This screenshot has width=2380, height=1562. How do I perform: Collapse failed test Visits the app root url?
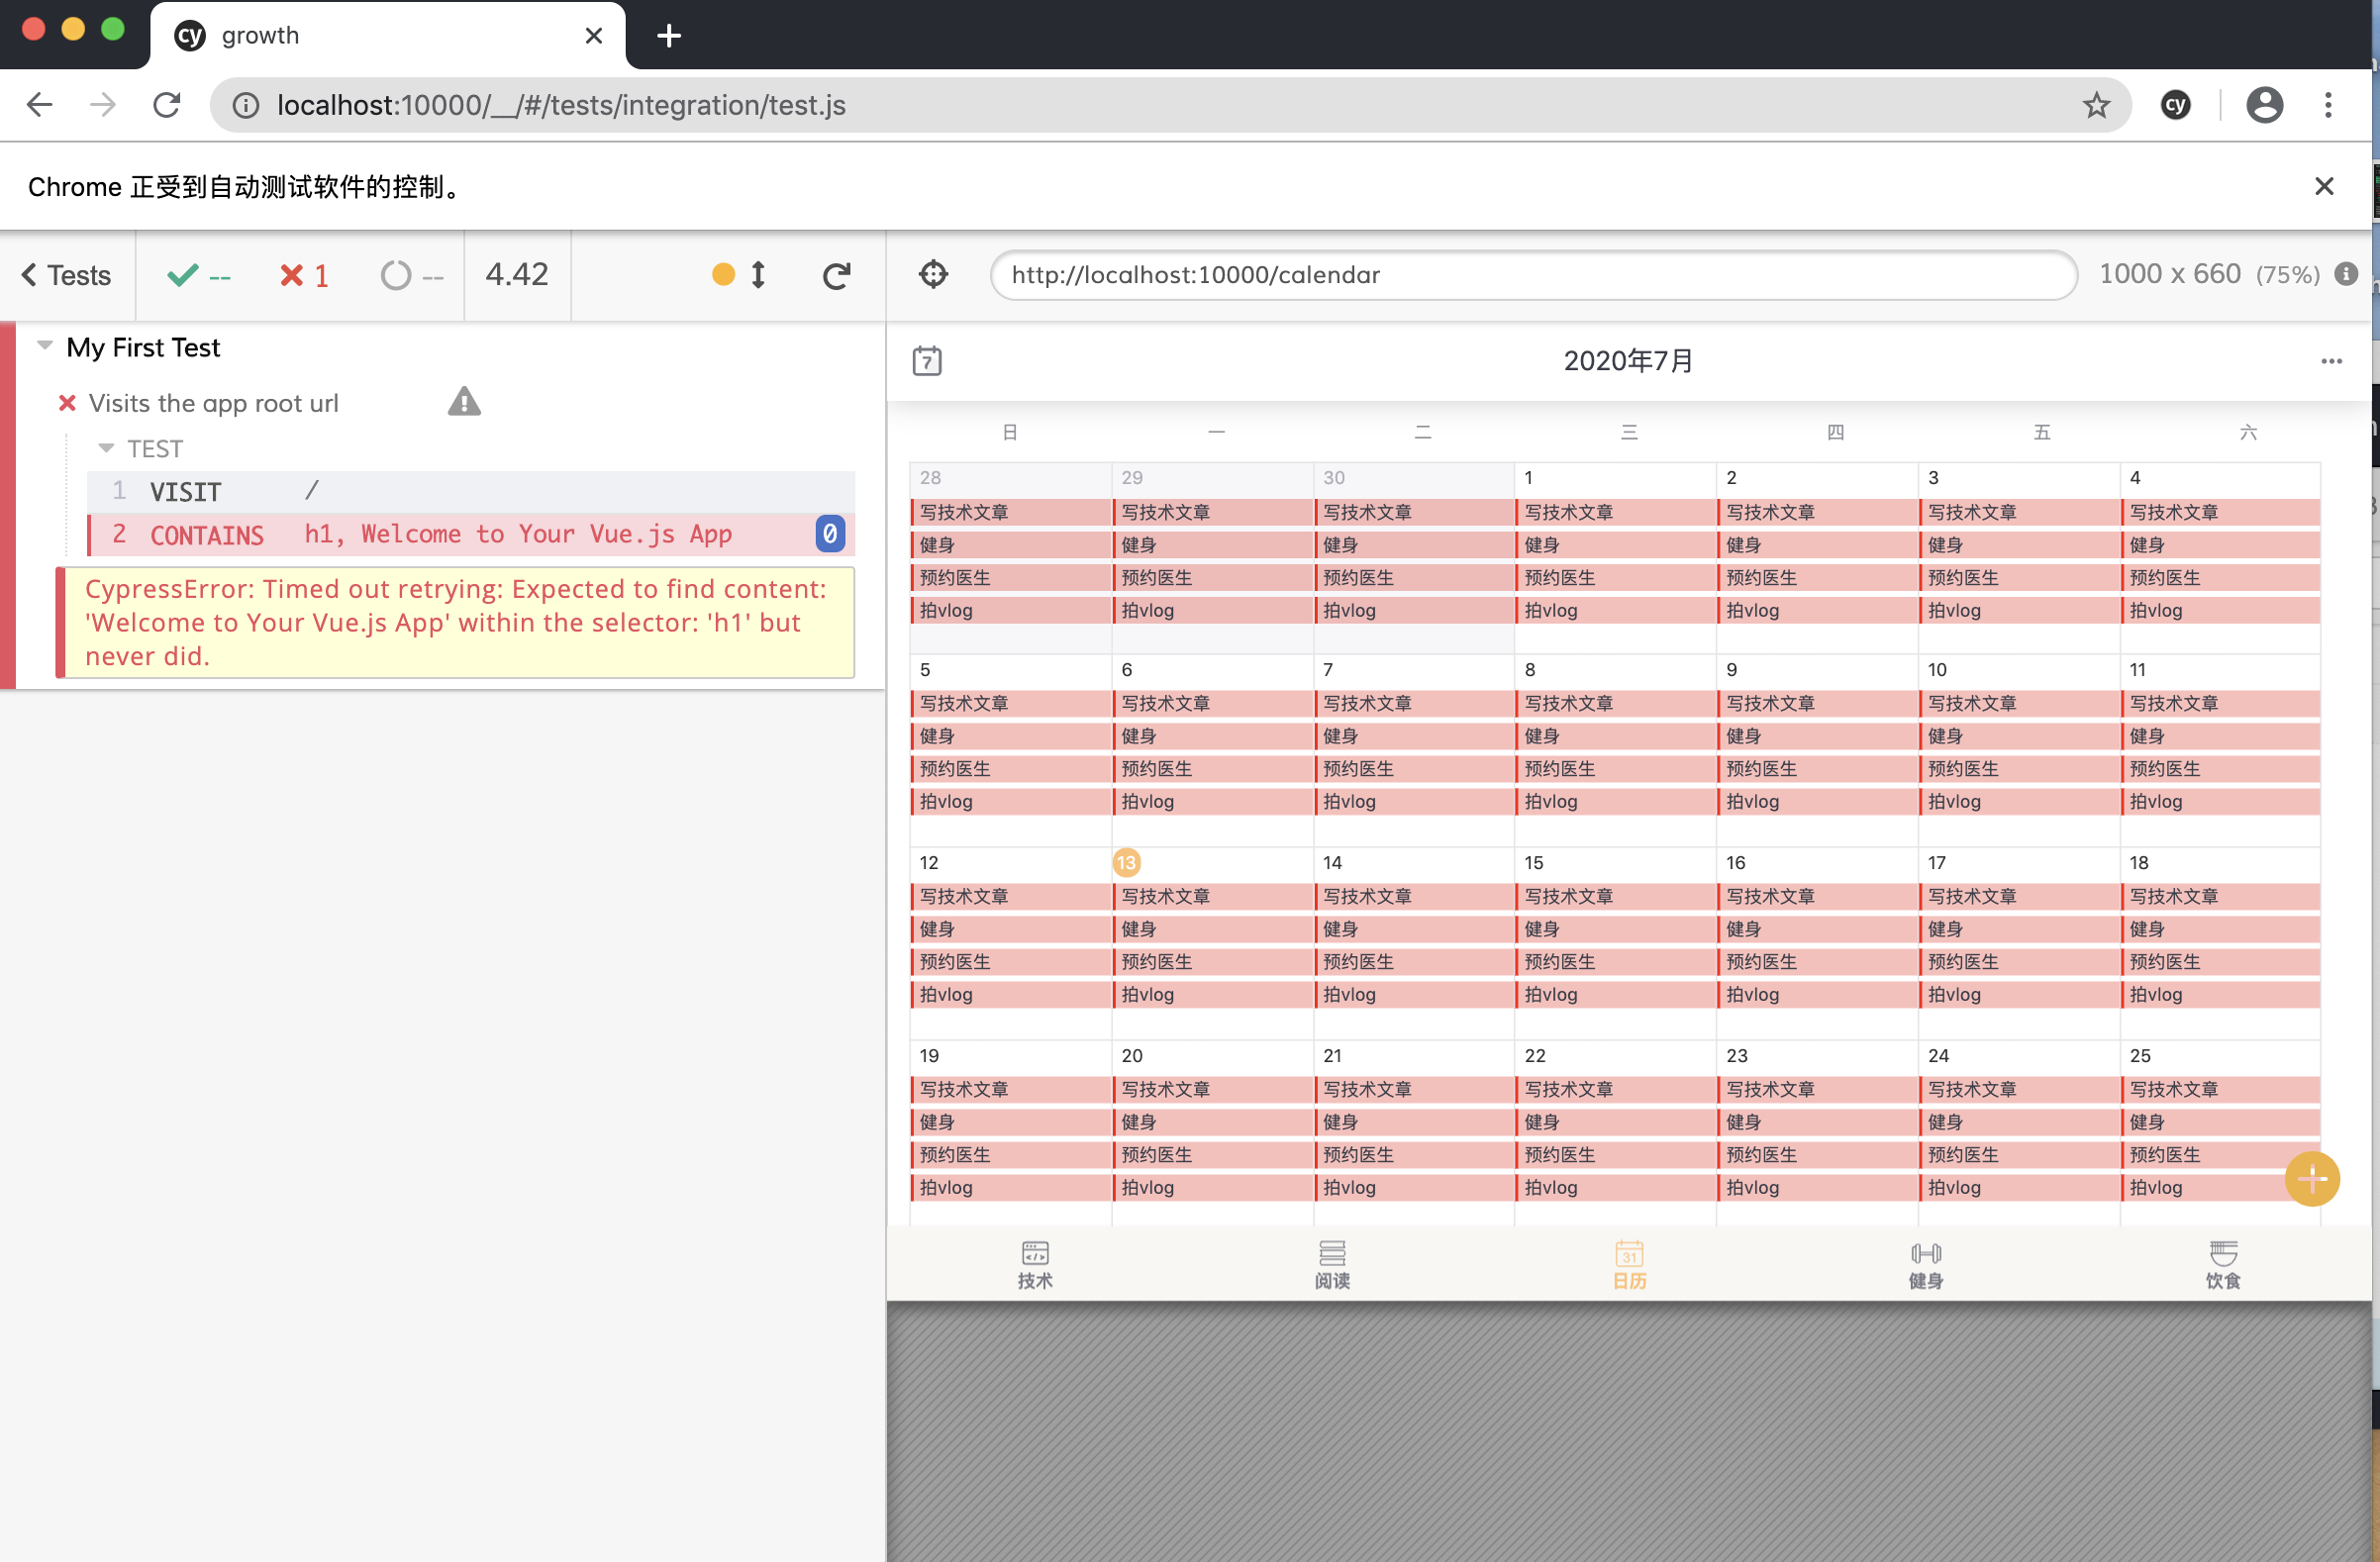click(x=213, y=403)
